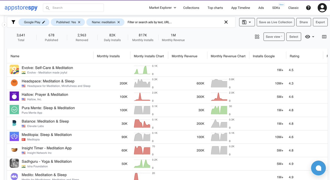Image resolution: width=330 pixels, height=180 pixels.
Task: Switch to Classic view
Action: 293,8
